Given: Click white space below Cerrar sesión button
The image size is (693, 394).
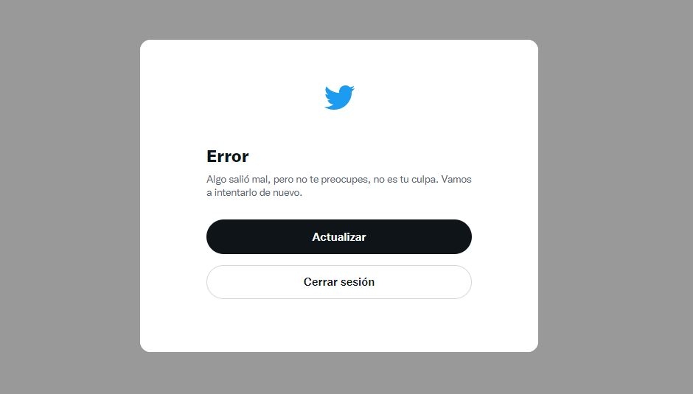Looking at the screenshot, I should 339,325.
